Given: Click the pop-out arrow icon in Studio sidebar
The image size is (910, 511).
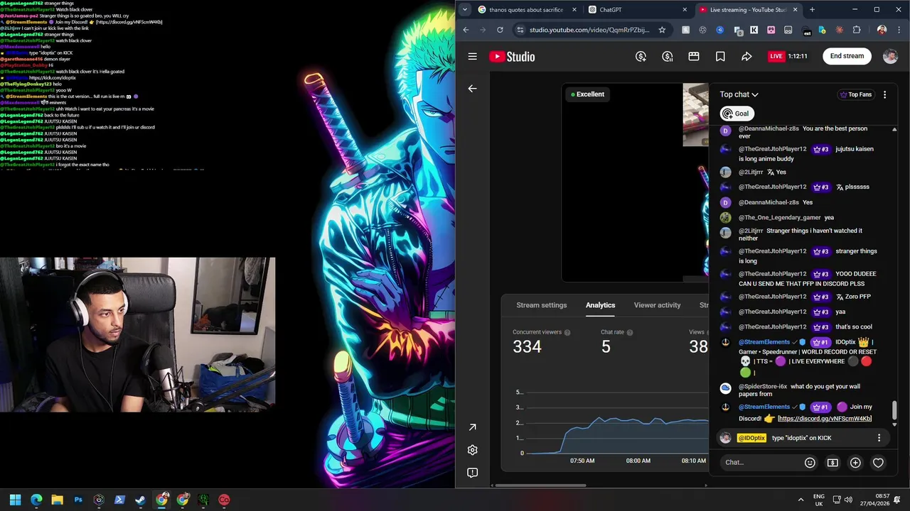Looking at the screenshot, I should click(x=472, y=427).
